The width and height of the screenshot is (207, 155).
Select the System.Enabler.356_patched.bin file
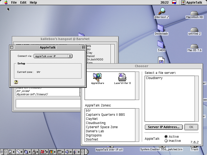pyautogui.click(x=161, y=149)
